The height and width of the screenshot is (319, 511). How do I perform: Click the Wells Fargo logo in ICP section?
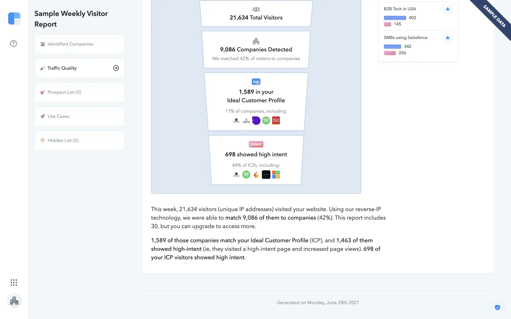coord(276,121)
